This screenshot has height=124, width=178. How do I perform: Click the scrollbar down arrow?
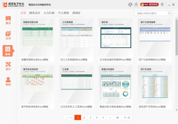point(177,110)
